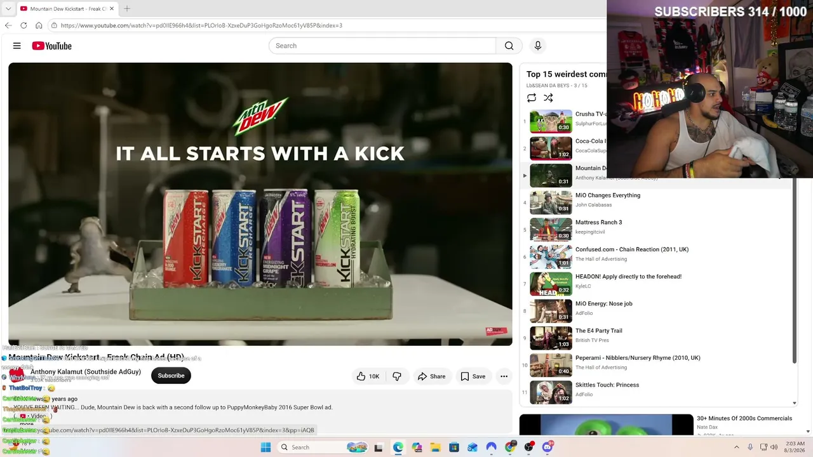This screenshot has width=813, height=457.
Task: Go to the YouTube home logo
Action: point(51,46)
